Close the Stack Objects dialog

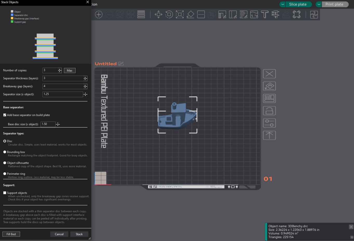88,2
